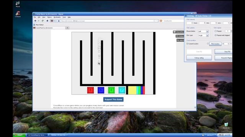The height and width of the screenshot is (137, 245).
Task: Bookmark the page with the star icon
Action: click(154, 21)
